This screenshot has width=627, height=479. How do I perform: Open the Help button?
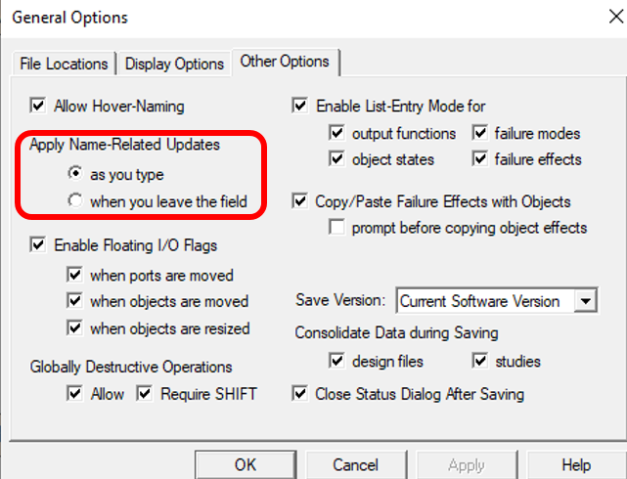[x=576, y=465]
